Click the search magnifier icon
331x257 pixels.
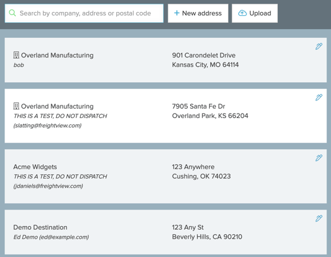coord(12,13)
